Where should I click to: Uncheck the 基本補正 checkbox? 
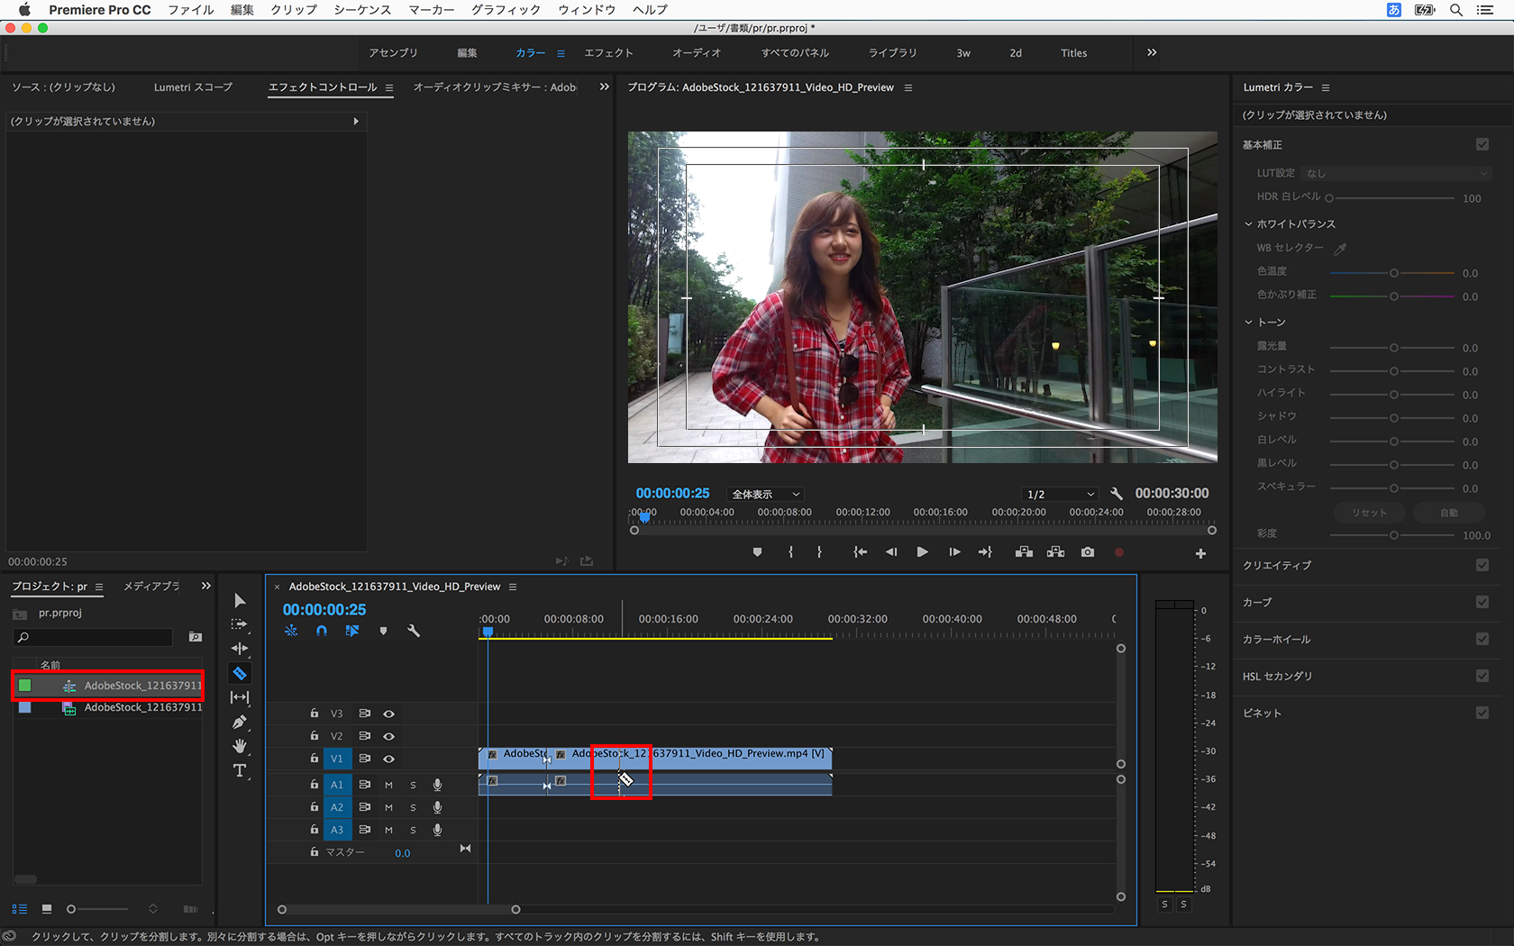tap(1482, 144)
